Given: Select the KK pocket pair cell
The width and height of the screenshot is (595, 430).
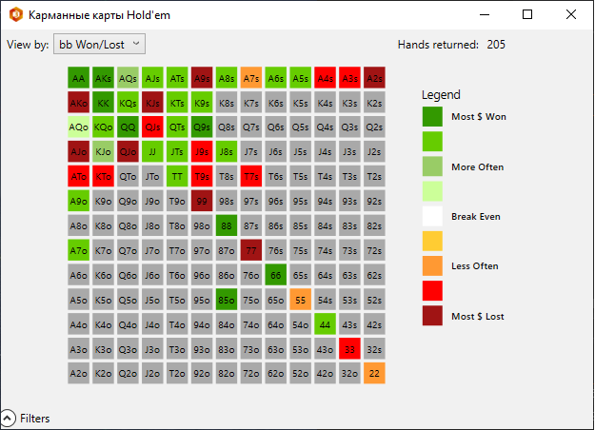Looking at the screenshot, I should [103, 103].
